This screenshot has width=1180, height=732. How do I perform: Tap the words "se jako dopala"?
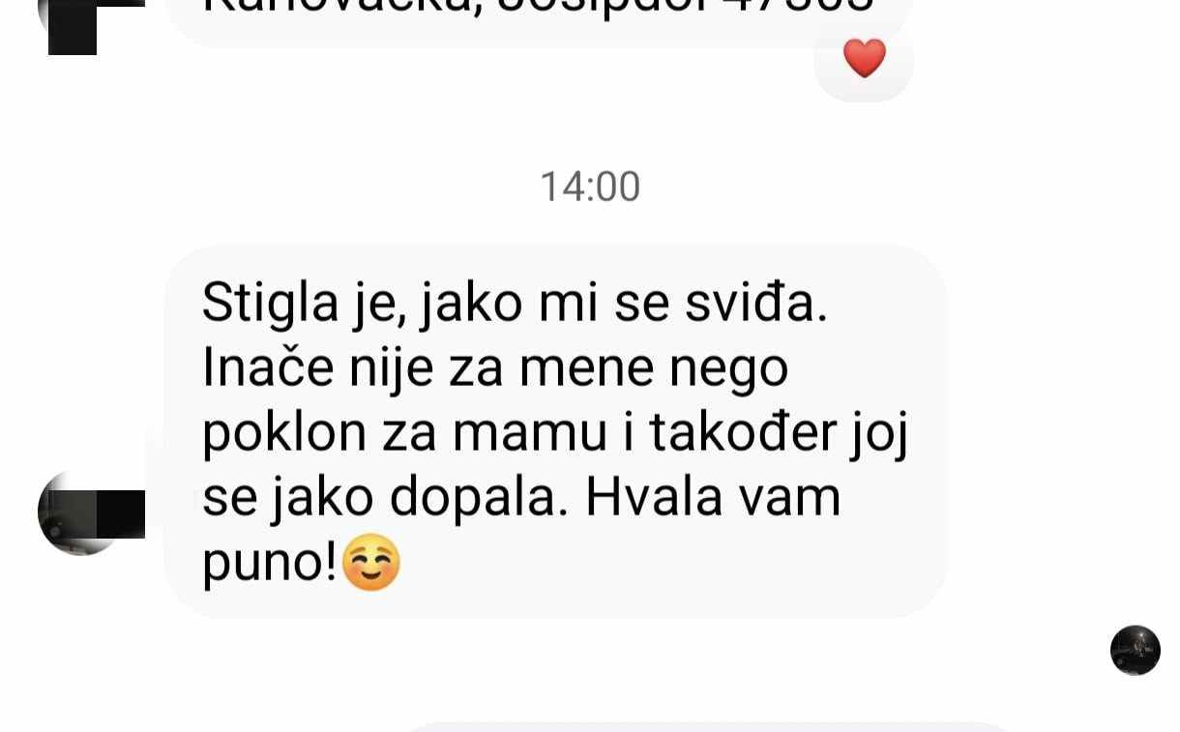(x=382, y=497)
